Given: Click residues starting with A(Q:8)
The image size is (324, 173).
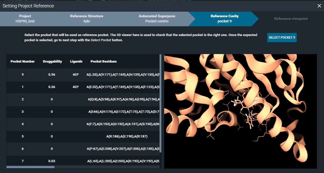Looking at the screenshot, I should click(124, 99).
